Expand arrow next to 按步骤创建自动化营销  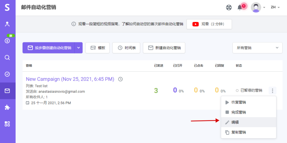[78, 48]
